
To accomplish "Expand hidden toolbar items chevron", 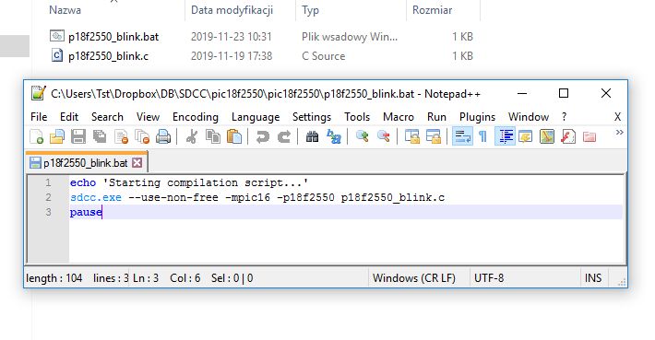I will (620, 133).
